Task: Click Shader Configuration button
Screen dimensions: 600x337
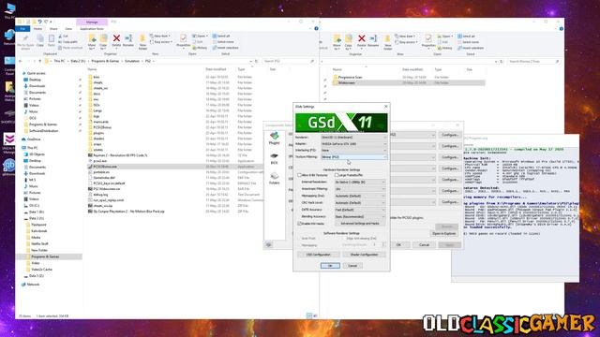Action: coord(364,255)
